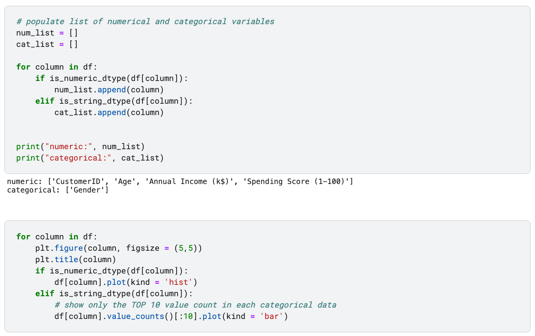
Task: Click the elif is_string_dtype line in first cell
Action: pos(114,101)
